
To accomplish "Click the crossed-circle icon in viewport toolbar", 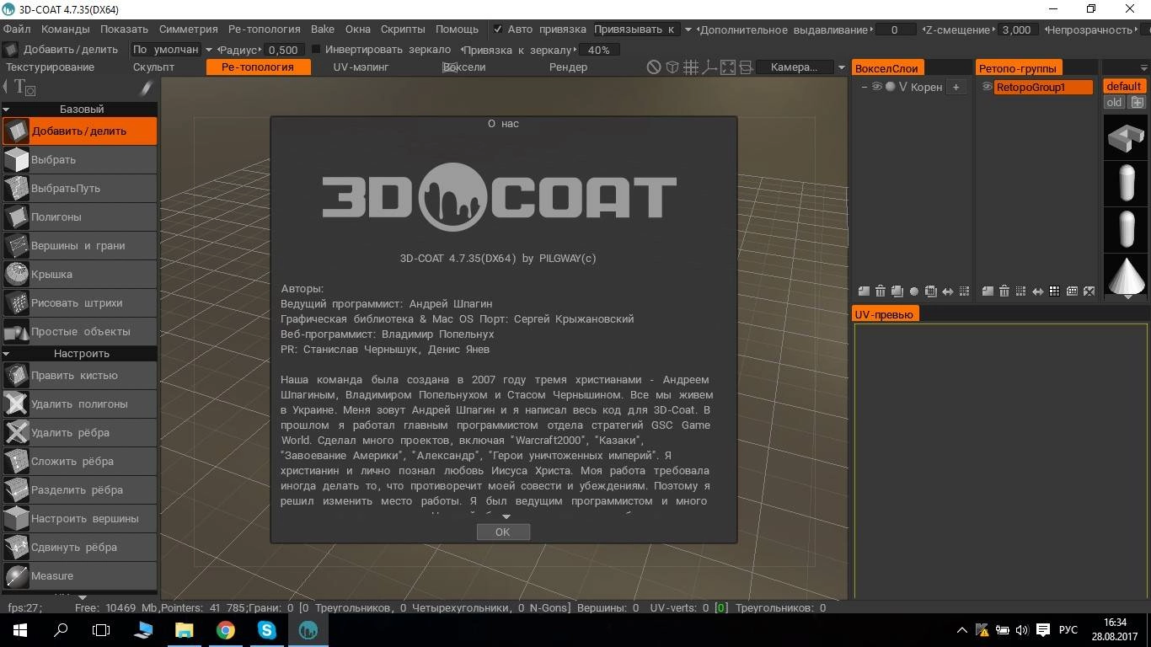I will tap(653, 67).
